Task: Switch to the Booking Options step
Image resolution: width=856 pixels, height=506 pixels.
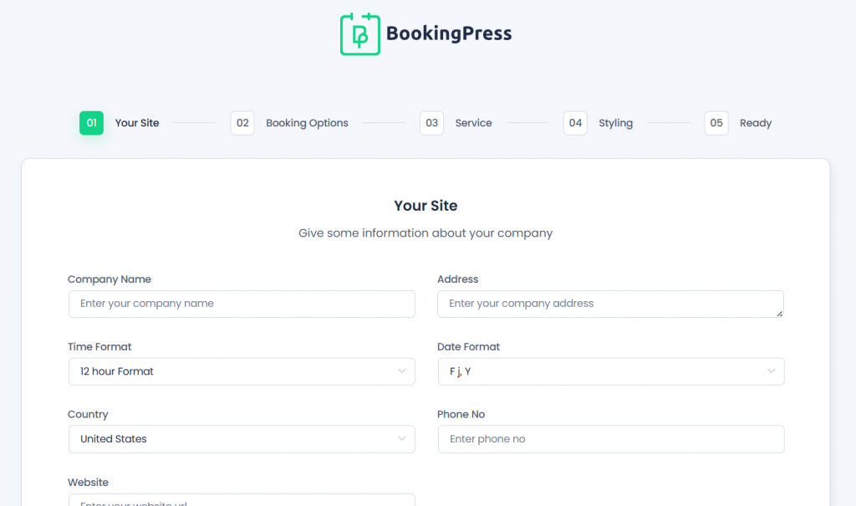Action: 307,122
